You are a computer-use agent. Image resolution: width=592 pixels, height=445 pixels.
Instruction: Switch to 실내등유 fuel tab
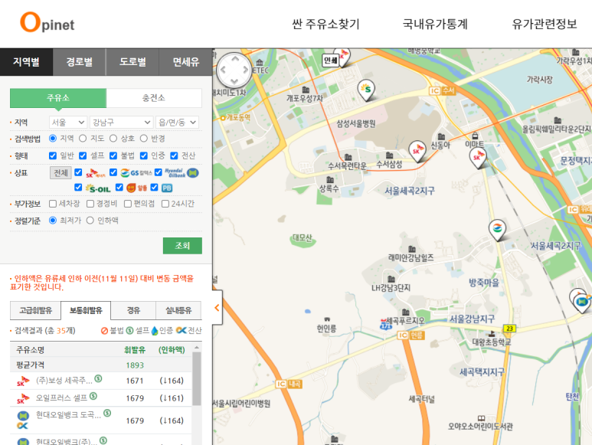tap(178, 311)
